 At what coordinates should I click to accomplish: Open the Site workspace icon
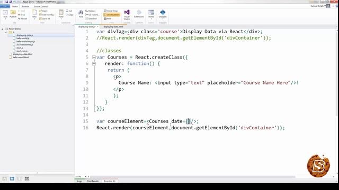pyautogui.click(x=5, y=179)
